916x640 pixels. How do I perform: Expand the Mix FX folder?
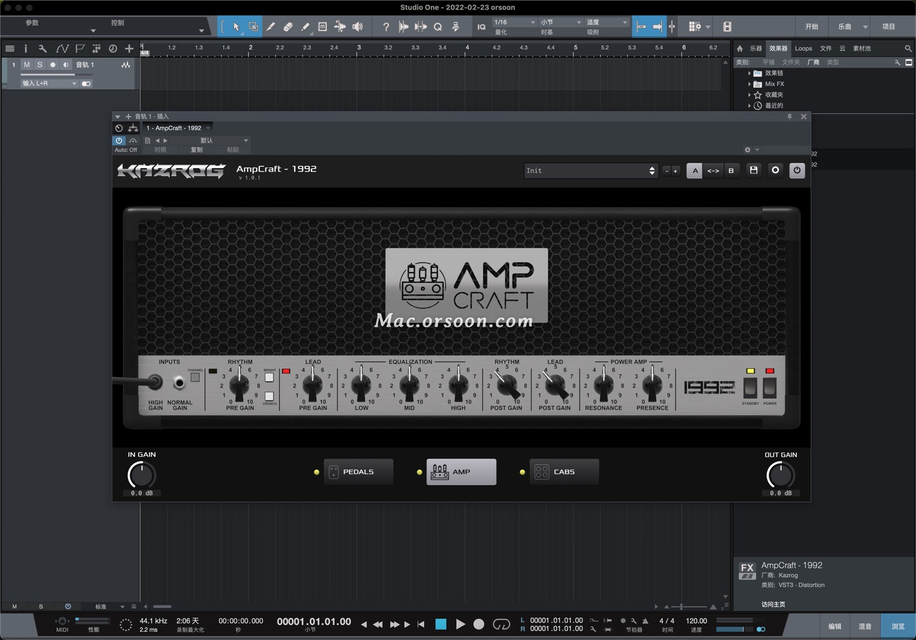[749, 84]
